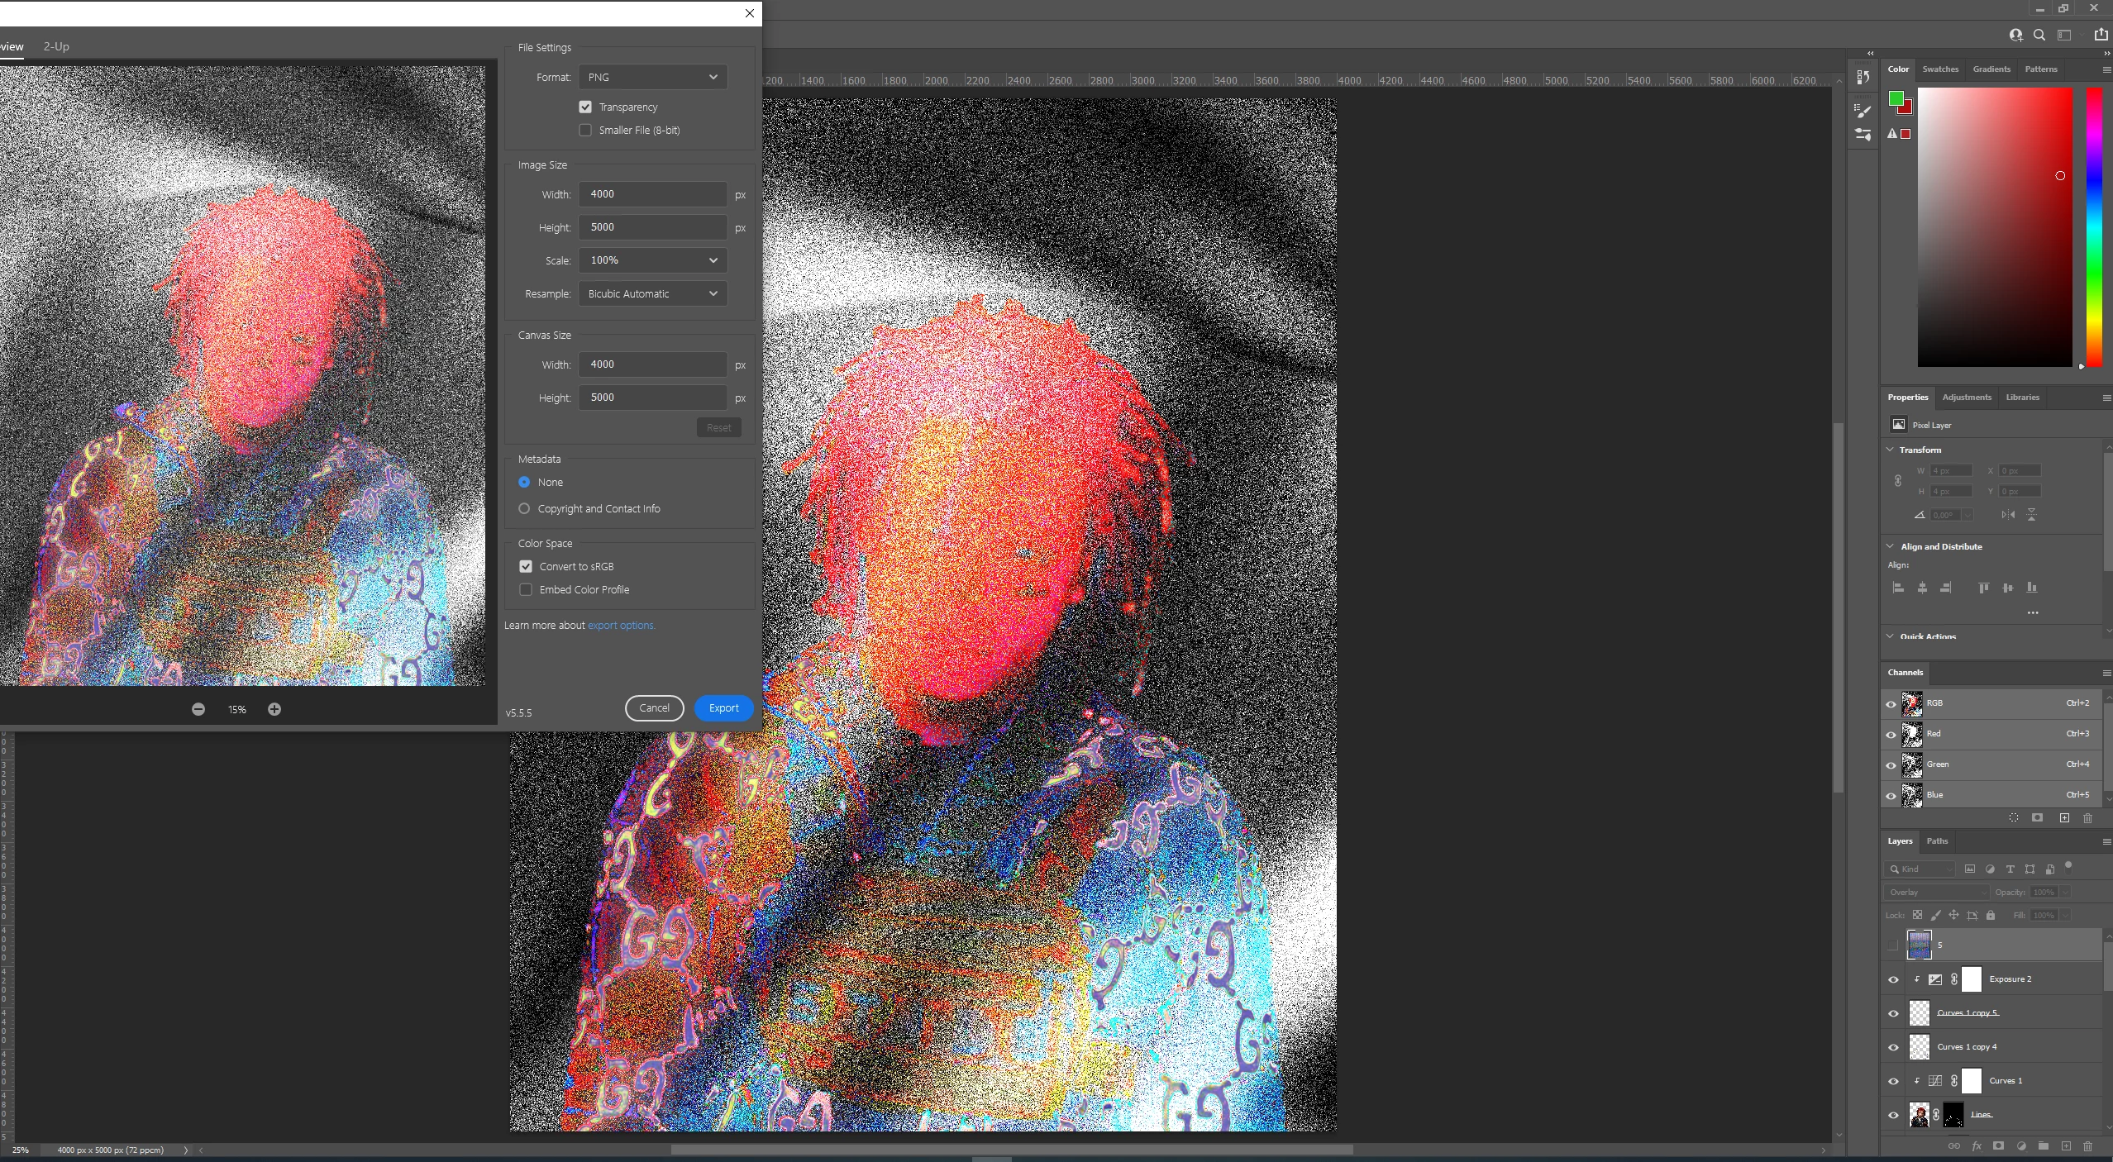This screenshot has width=2113, height=1162.
Task: Uncheck the Transparency checkbox
Action: coord(585,107)
